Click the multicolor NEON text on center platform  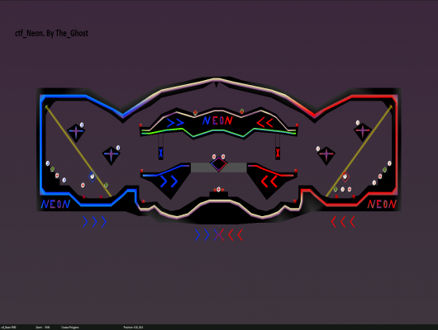pyautogui.click(x=217, y=120)
